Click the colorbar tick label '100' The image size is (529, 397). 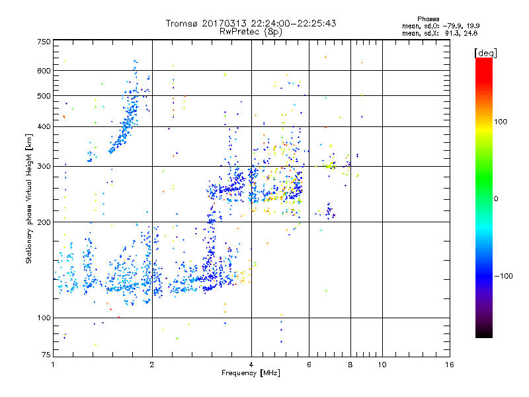pyautogui.click(x=501, y=122)
